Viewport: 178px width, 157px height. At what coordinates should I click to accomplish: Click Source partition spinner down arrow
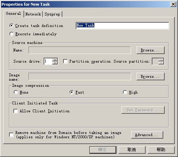pyautogui.click(x=161, y=63)
